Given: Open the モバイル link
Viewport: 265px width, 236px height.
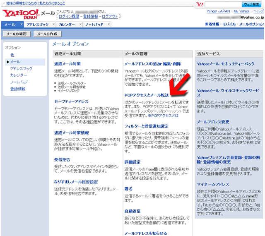Looking at the screenshot, I should click(x=229, y=24).
